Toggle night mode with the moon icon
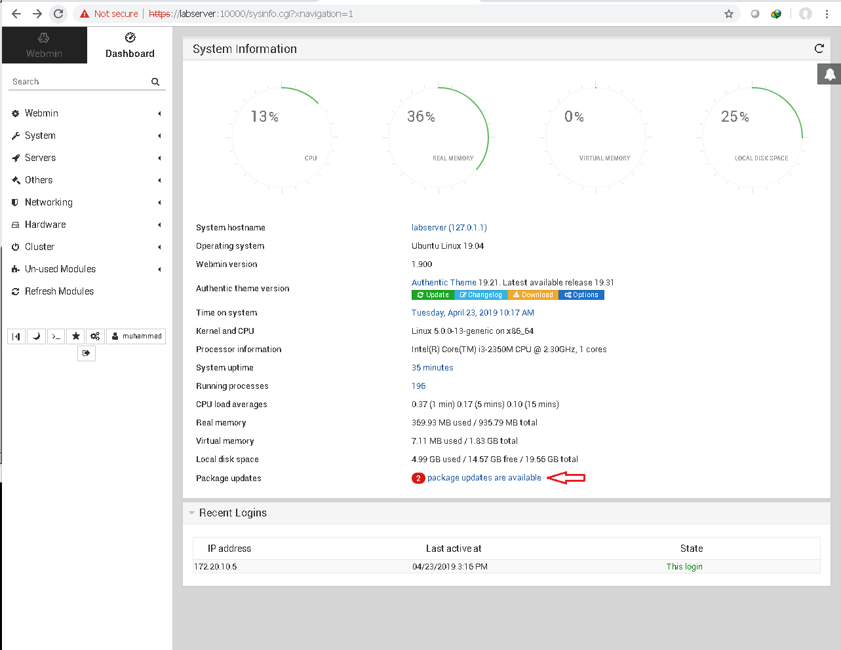Viewport: 841px width, 650px height. click(x=36, y=336)
